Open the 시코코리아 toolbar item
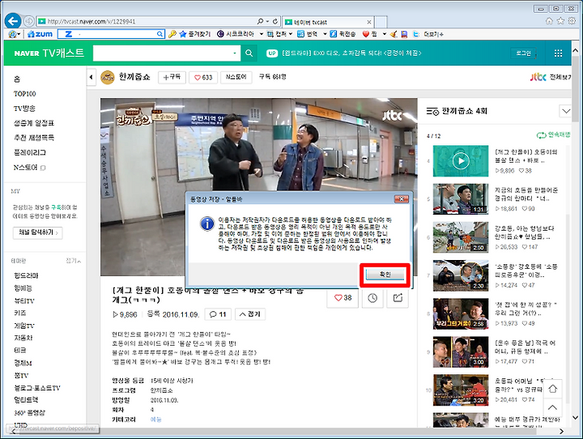The height and width of the screenshot is (439, 583). click(236, 34)
